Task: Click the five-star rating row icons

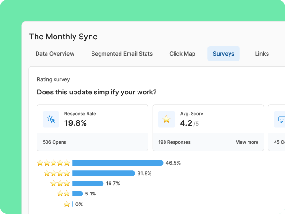Action: pos(54,163)
